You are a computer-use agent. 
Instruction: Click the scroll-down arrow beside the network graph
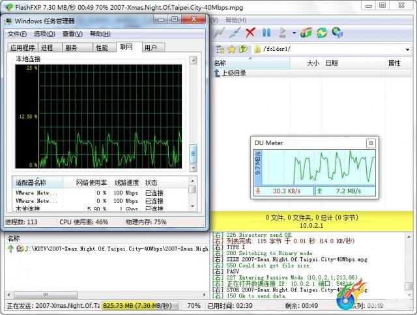pos(194,168)
